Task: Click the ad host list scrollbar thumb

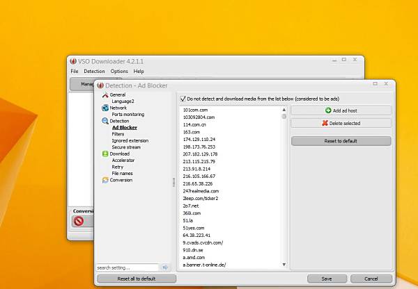Action: coord(284,117)
